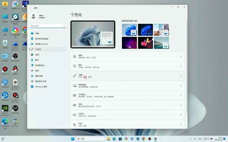Apply the spotlight theme with camera badge

tap(161, 30)
